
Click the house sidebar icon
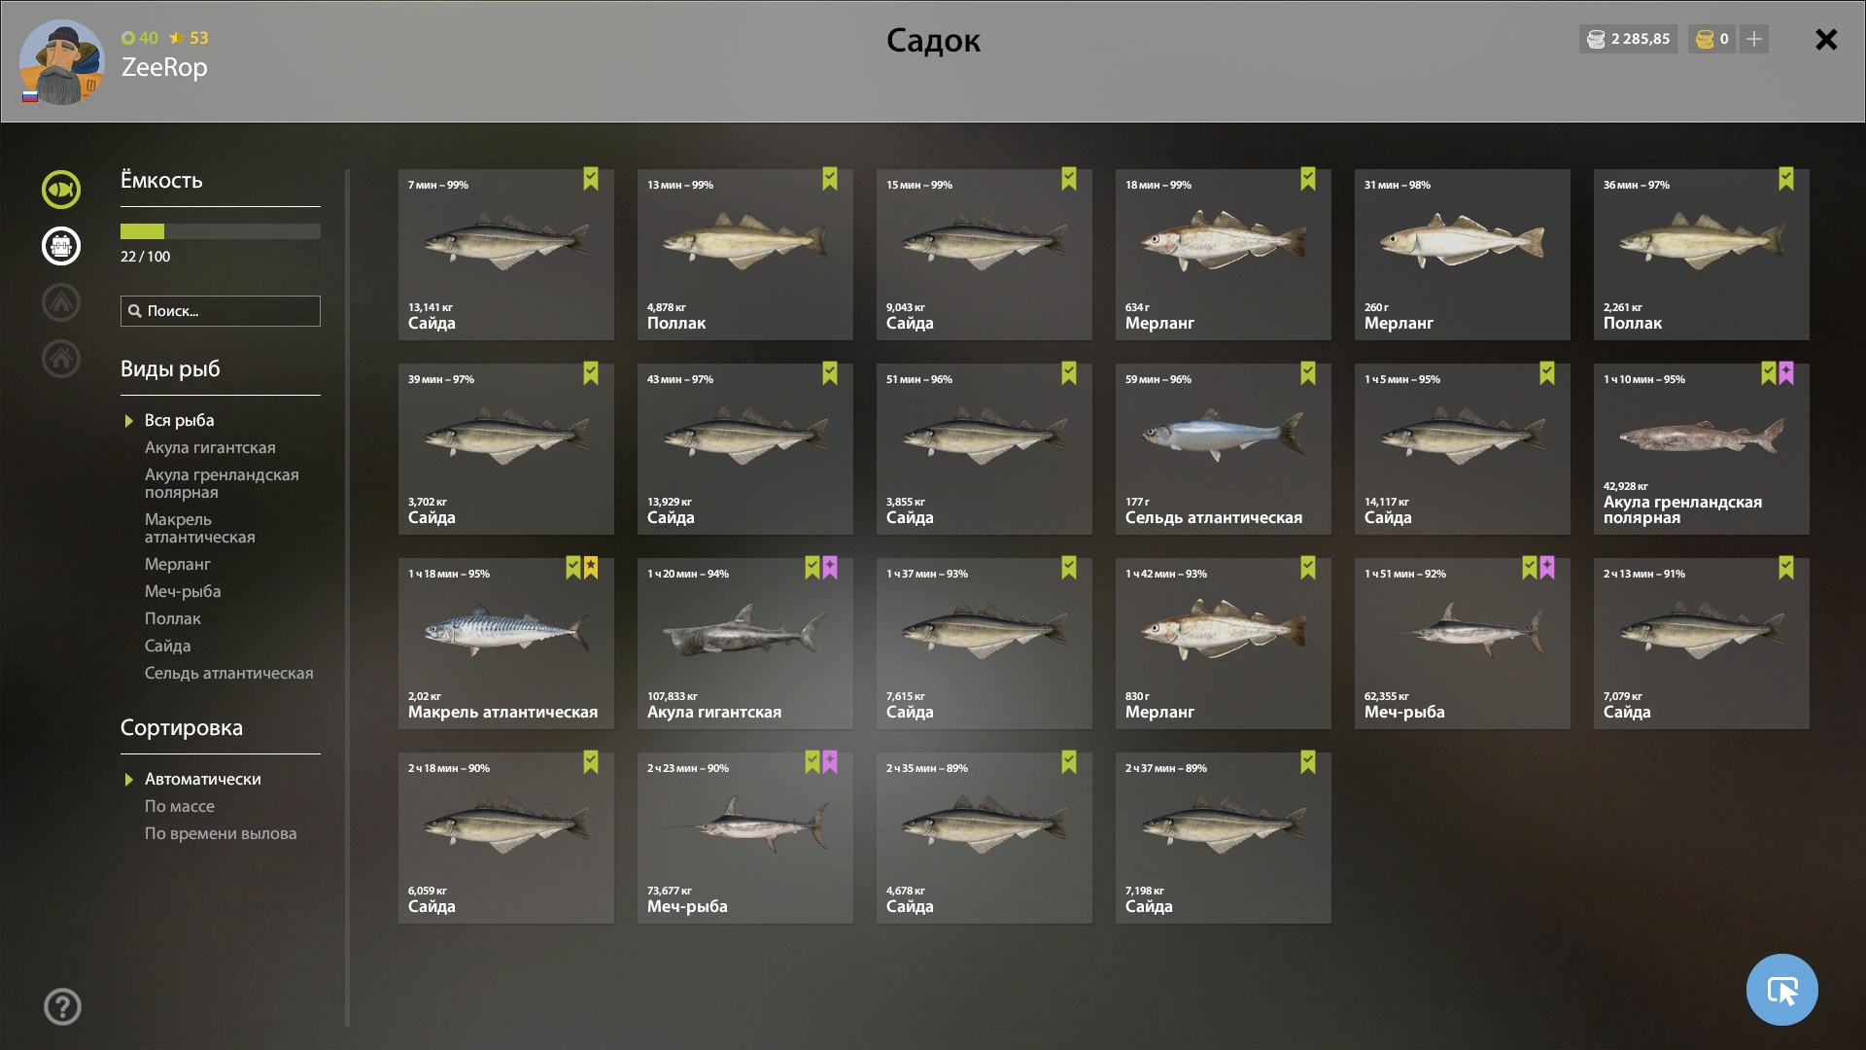(61, 359)
